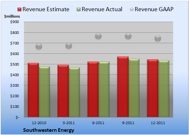Click the '$millions' axis unit label
Image resolution: width=189 pixels, height=135 pixels.
click(x=12, y=16)
